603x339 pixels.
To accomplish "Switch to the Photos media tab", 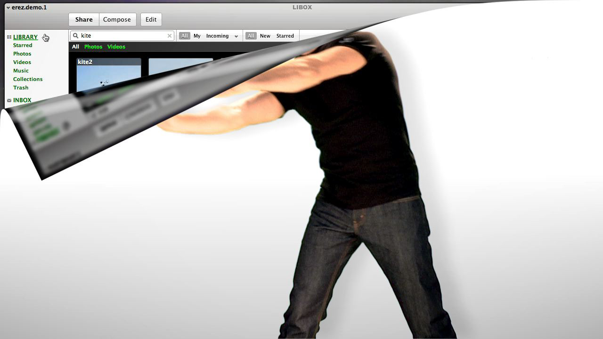I will pyautogui.click(x=93, y=47).
